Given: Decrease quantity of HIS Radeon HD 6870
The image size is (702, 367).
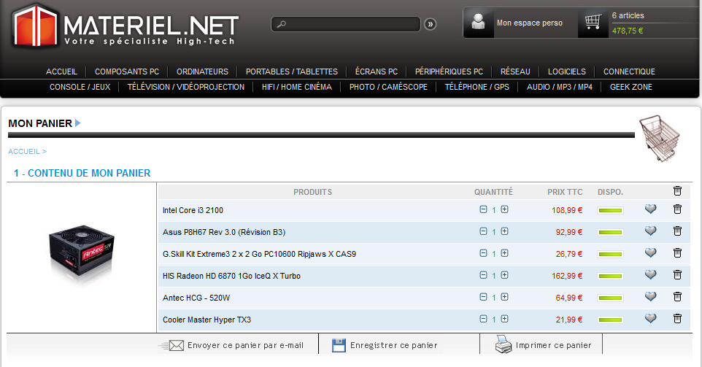Looking at the screenshot, I should 483,276.
